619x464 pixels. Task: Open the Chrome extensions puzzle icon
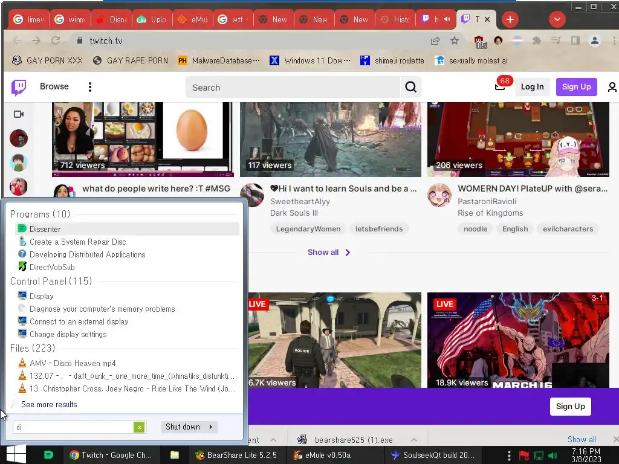click(536, 40)
